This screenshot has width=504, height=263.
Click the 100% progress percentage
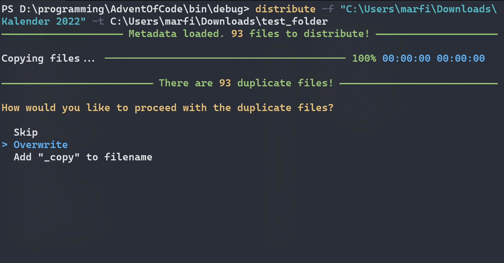(364, 58)
